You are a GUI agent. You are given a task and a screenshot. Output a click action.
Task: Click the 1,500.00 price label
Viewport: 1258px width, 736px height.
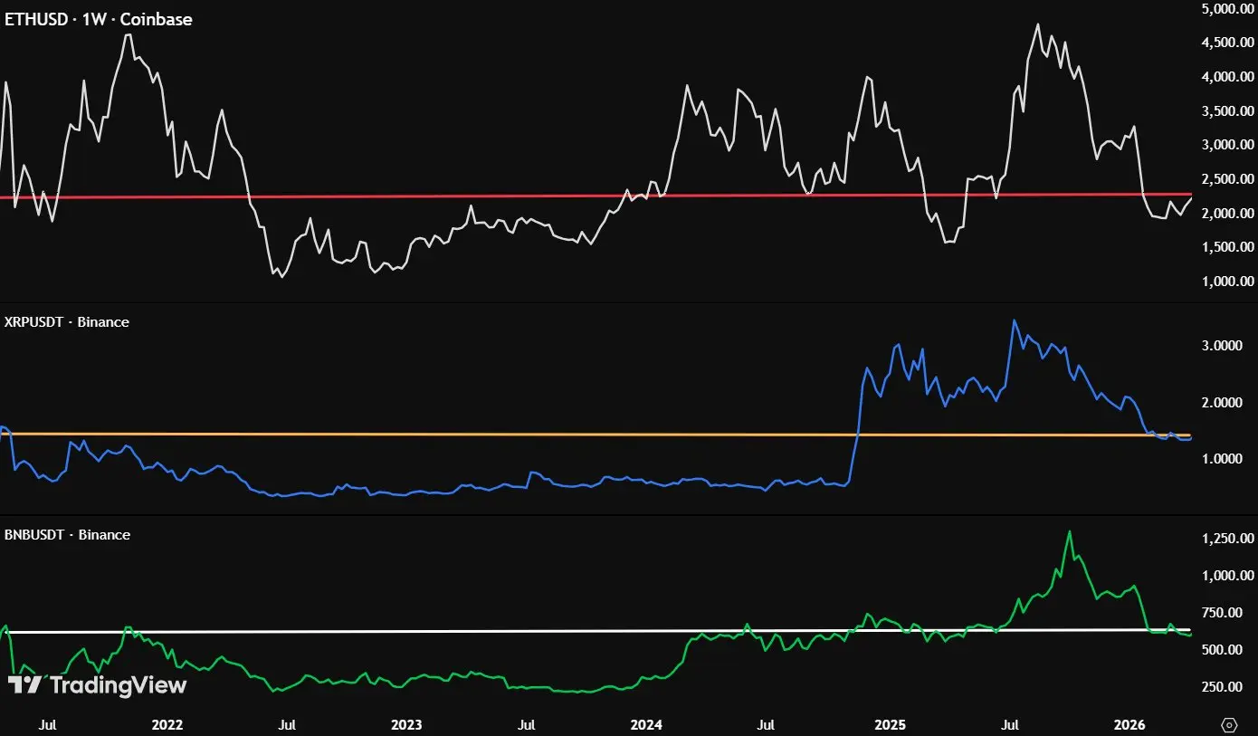point(1228,247)
